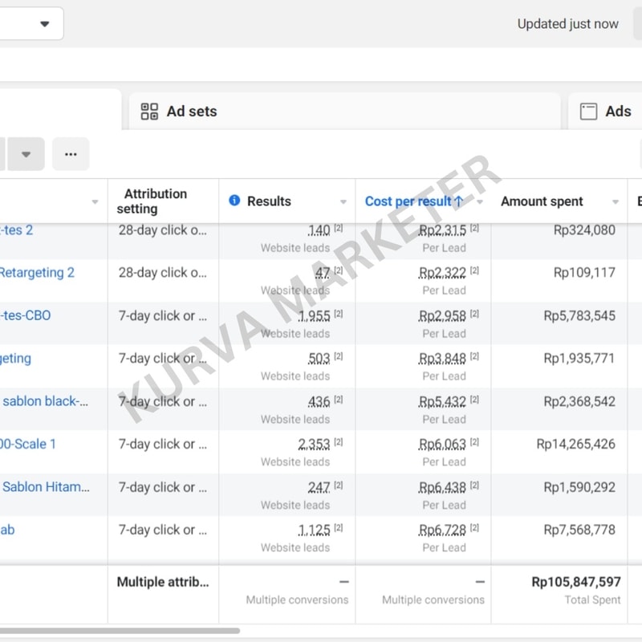The image size is (642, 642).
Task: Click the results value 1,125
Action: (314, 530)
